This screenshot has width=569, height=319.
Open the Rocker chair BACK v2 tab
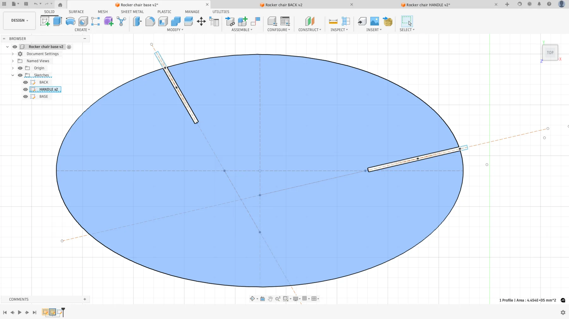(281, 5)
